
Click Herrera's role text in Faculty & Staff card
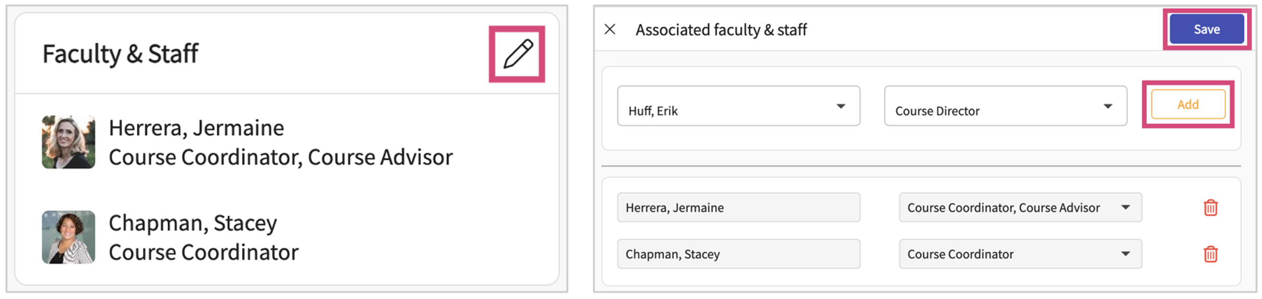[x=281, y=158]
